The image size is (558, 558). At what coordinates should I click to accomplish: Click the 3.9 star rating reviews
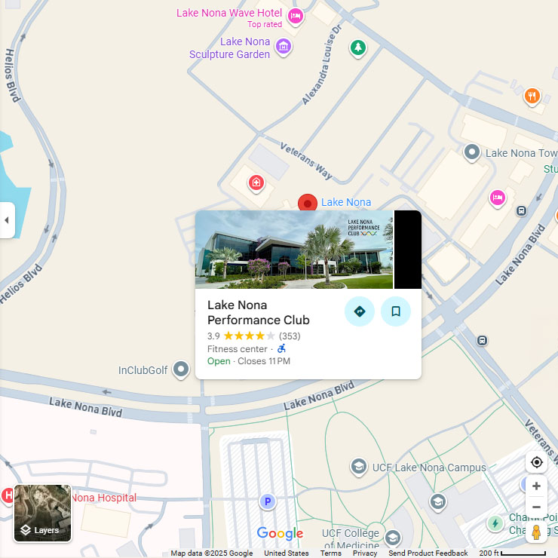pyautogui.click(x=253, y=336)
